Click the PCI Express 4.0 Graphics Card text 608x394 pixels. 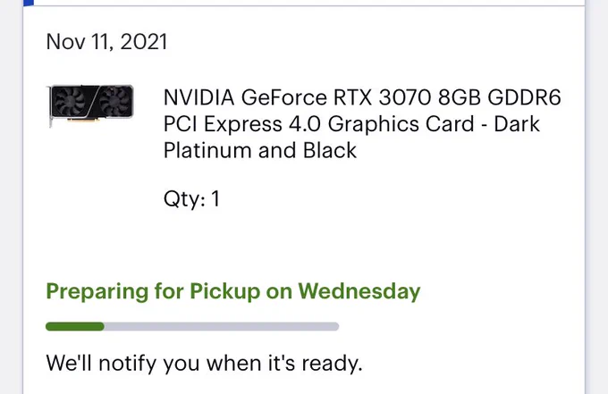[318, 124]
